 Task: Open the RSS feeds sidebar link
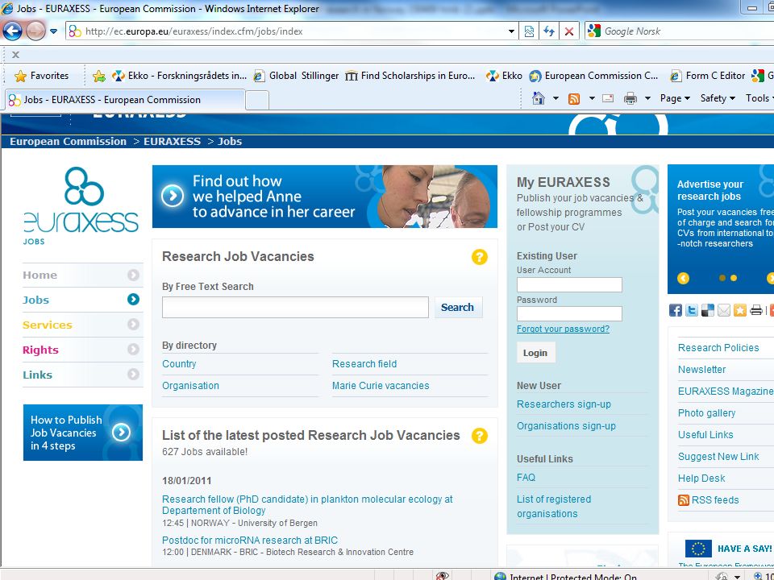click(x=709, y=500)
